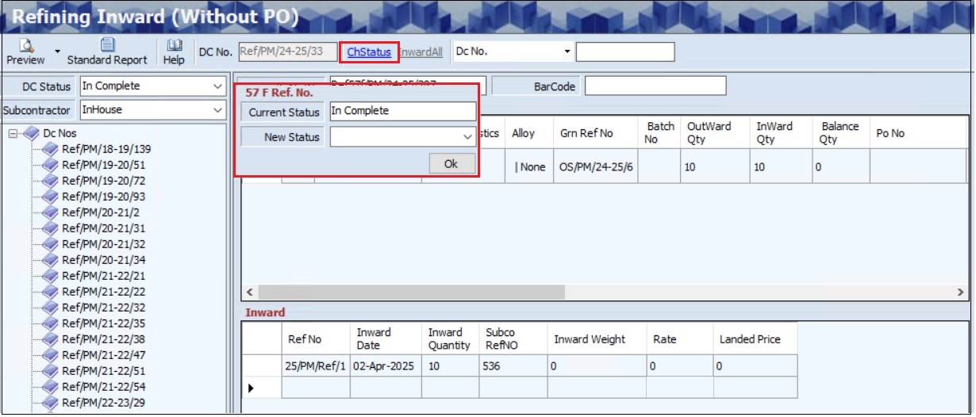Click the ChStatus link

pos(369,52)
